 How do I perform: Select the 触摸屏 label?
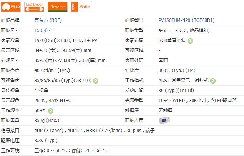132,111
